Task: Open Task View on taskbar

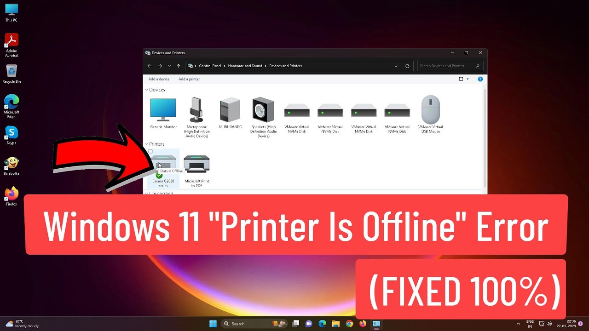Action: [296, 324]
